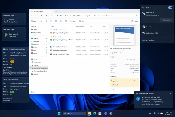Click the Rename icon in toolbar

56,21
